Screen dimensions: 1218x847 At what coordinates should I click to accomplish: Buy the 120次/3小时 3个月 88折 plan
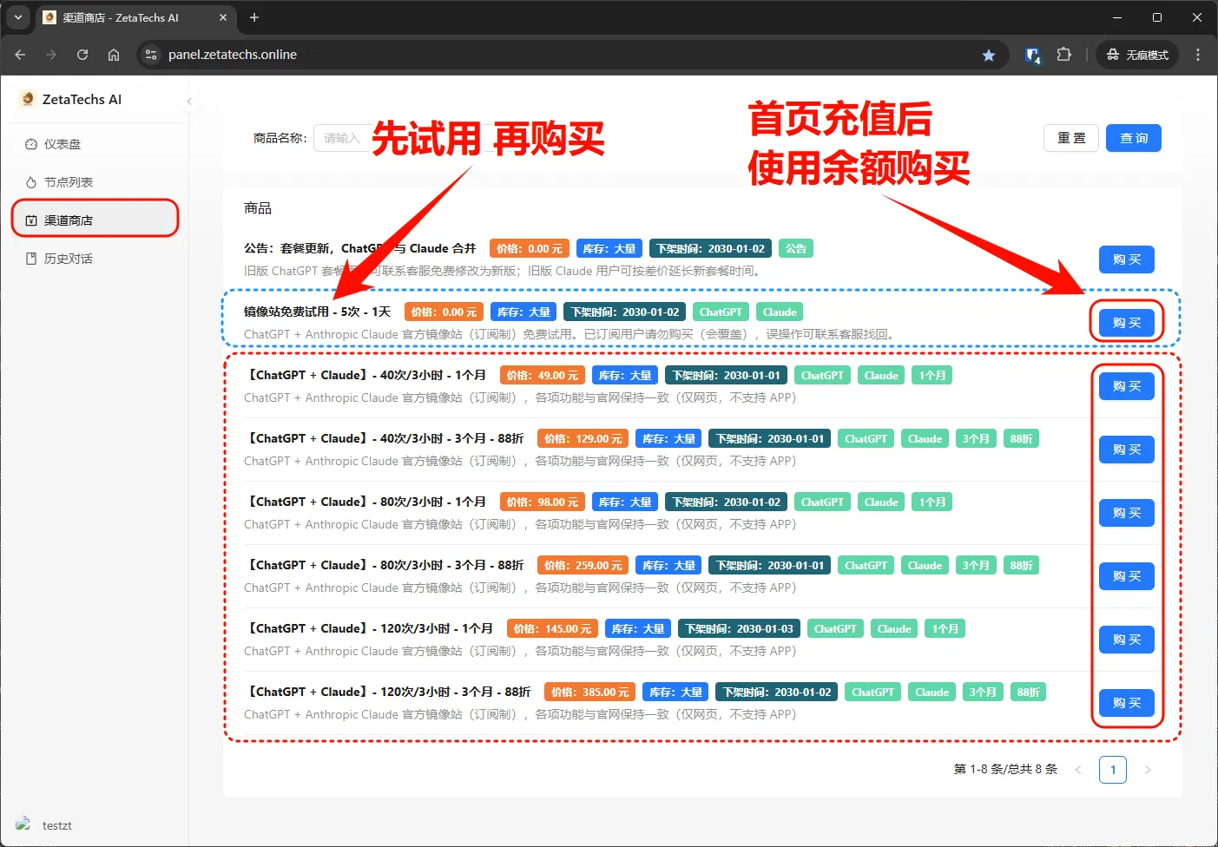1127,703
